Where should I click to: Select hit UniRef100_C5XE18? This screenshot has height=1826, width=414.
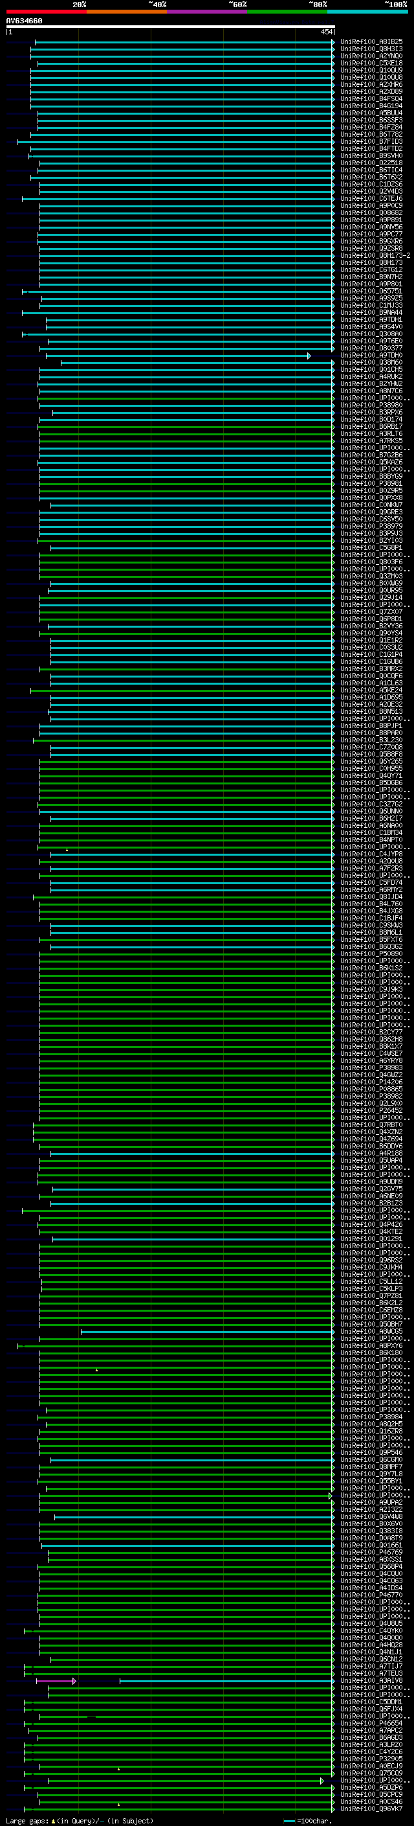tap(371, 63)
